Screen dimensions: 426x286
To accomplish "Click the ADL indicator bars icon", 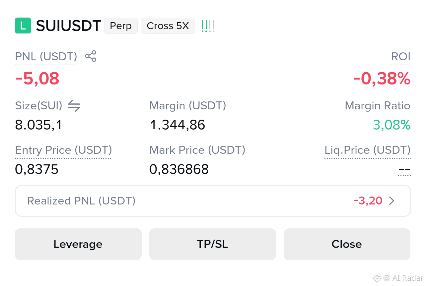I will (x=208, y=26).
